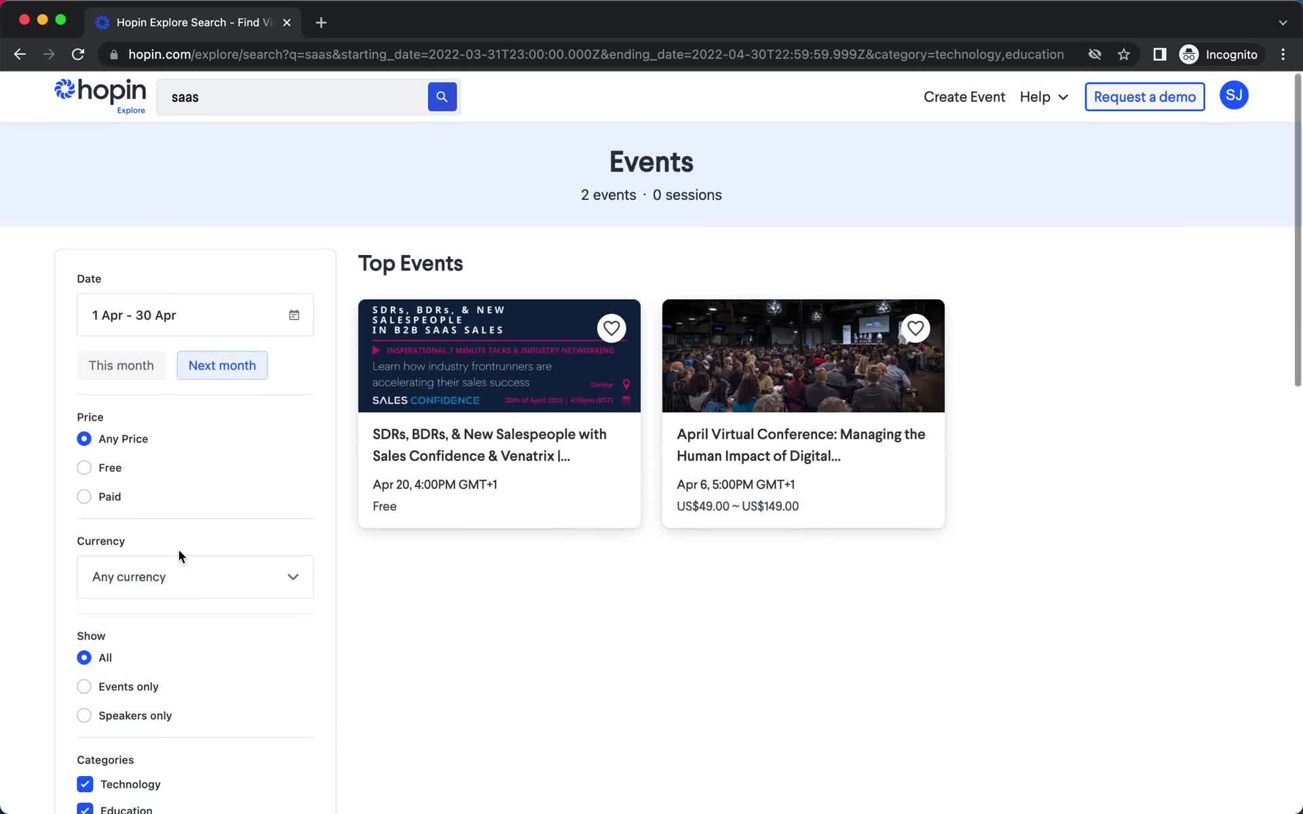Enable Events only under Show filter
The width and height of the screenshot is (1303, 814).
(83, 686)
